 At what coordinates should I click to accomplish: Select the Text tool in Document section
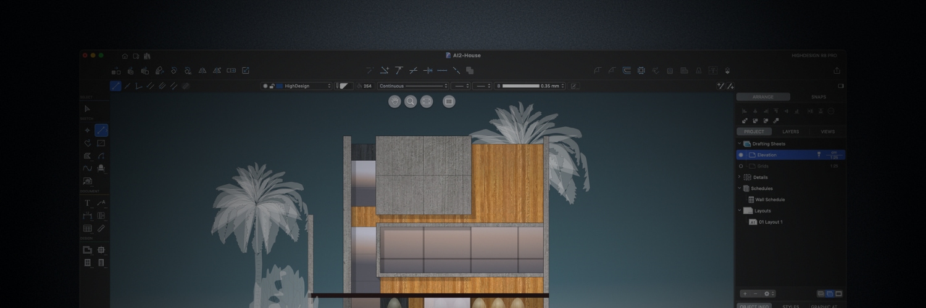87,203
